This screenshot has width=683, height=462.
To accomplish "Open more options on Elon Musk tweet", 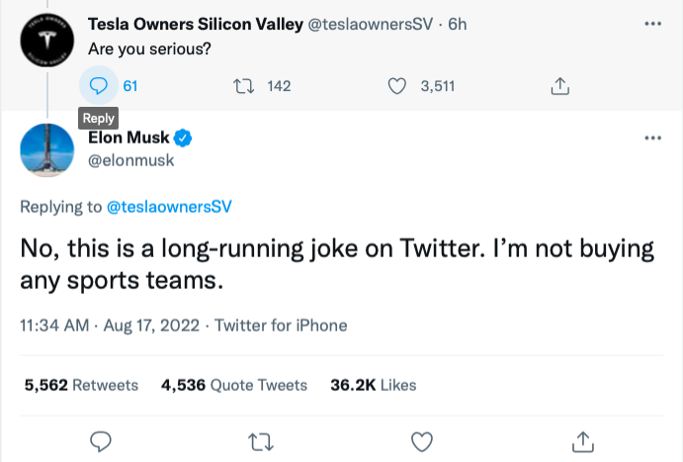I will click(x=651, y=138).
